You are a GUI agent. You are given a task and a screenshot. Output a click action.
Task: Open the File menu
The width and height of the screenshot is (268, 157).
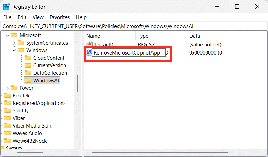(x=7, y=17)
